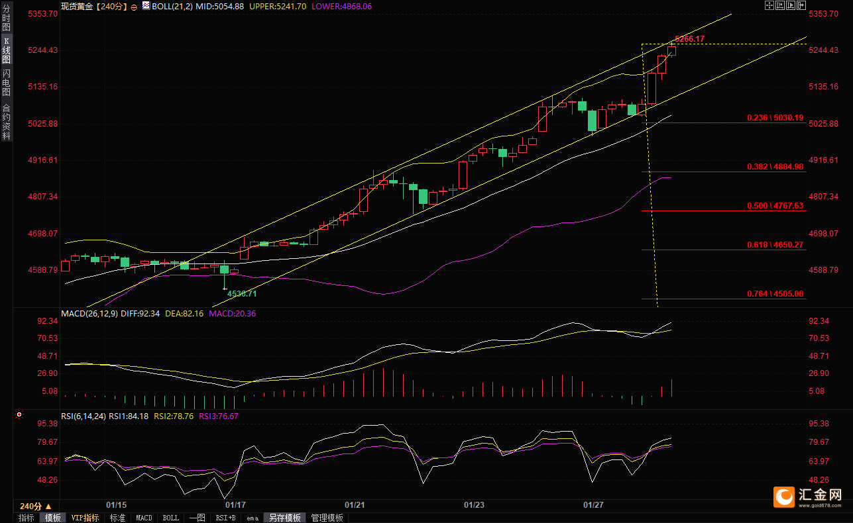
Task: Select the K线图 side tab
Action: click(x=6, y=50)
